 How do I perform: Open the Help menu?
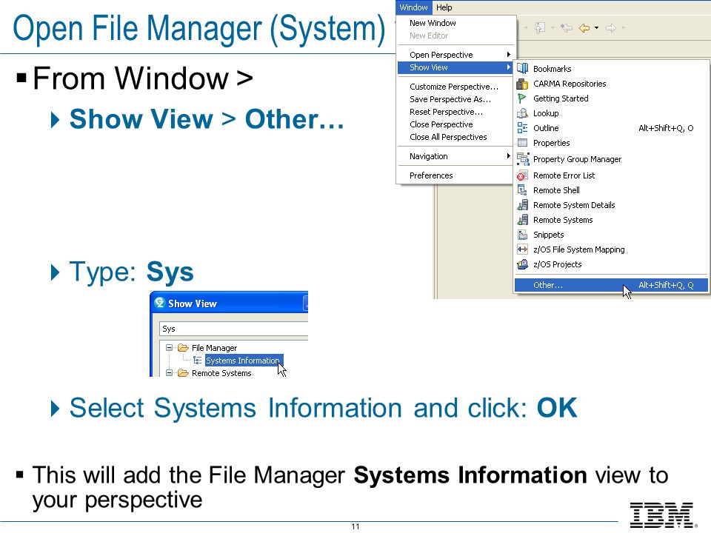pos(444,7)
